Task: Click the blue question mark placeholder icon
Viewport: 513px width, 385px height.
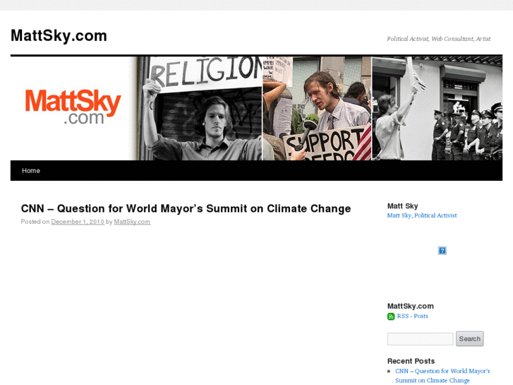Action: [442, 251]
